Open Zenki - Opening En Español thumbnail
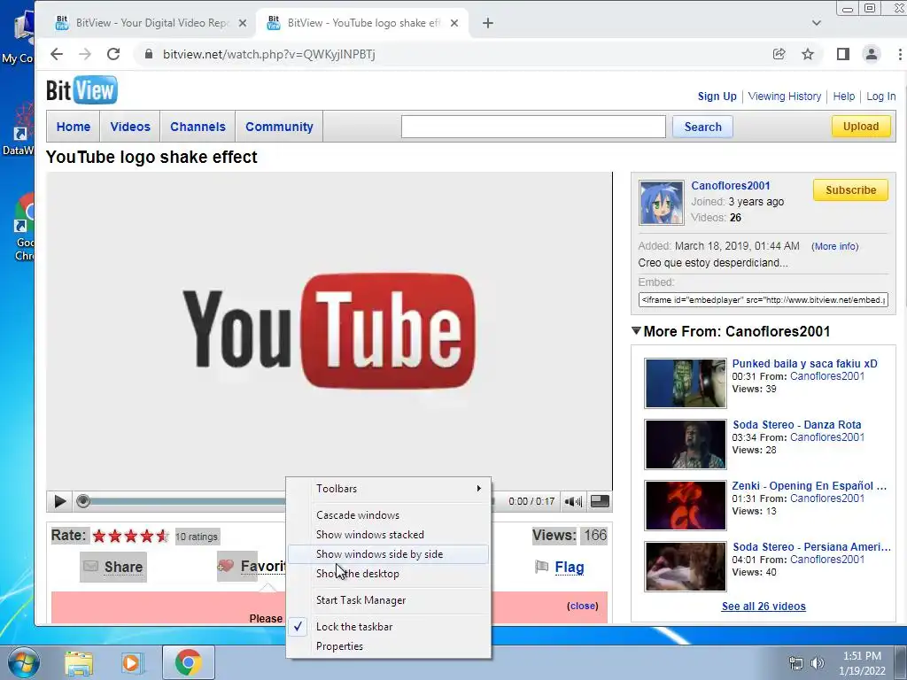The width and height of the screenshot is (907, 680). coord(686,506)
